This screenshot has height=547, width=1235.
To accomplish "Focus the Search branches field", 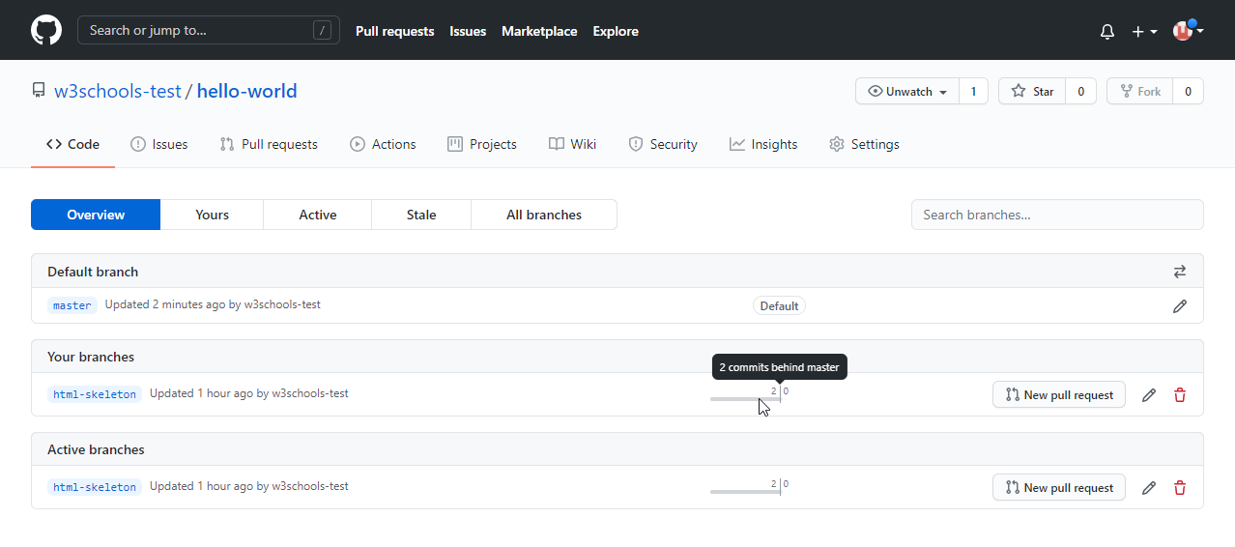I will pos(1057,215).
